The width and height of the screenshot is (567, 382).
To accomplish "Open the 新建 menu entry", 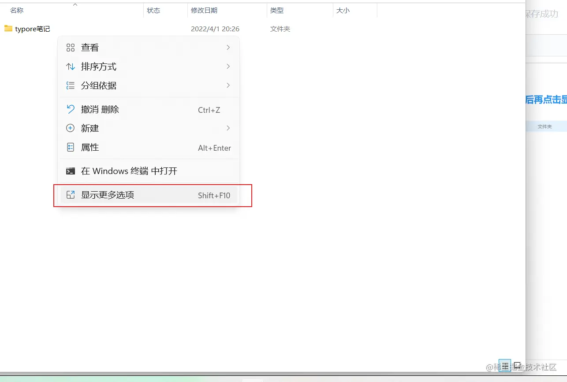I will [149, 128].
